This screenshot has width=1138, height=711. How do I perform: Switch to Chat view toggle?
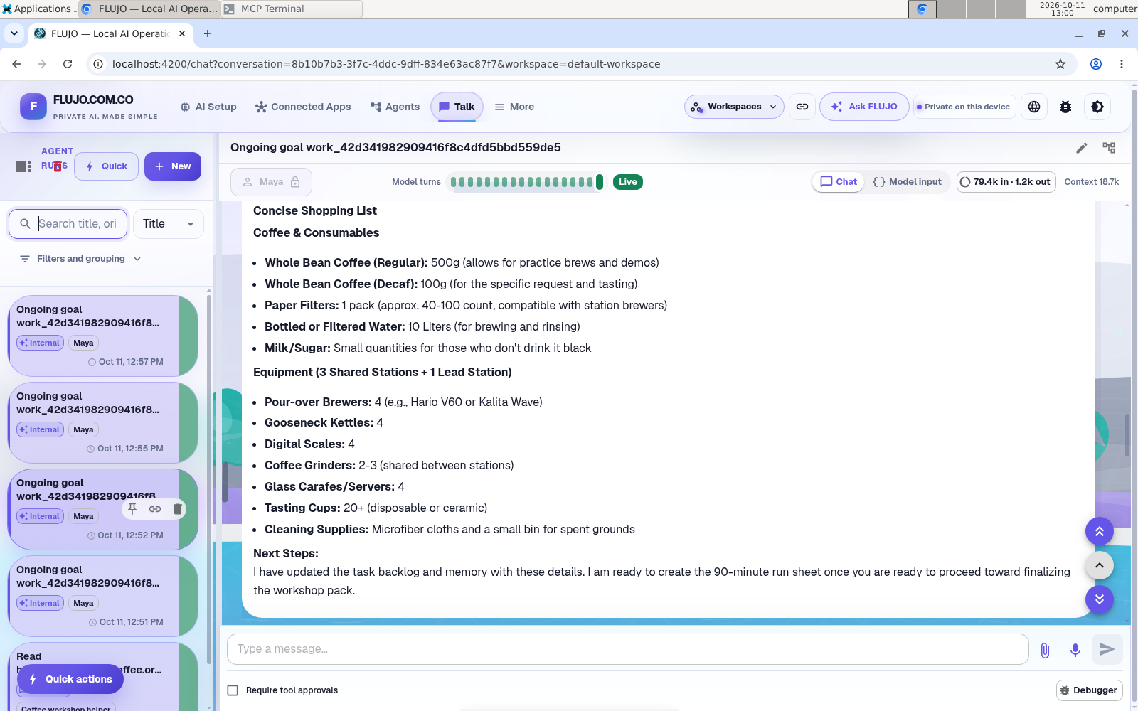coord(839,182)
